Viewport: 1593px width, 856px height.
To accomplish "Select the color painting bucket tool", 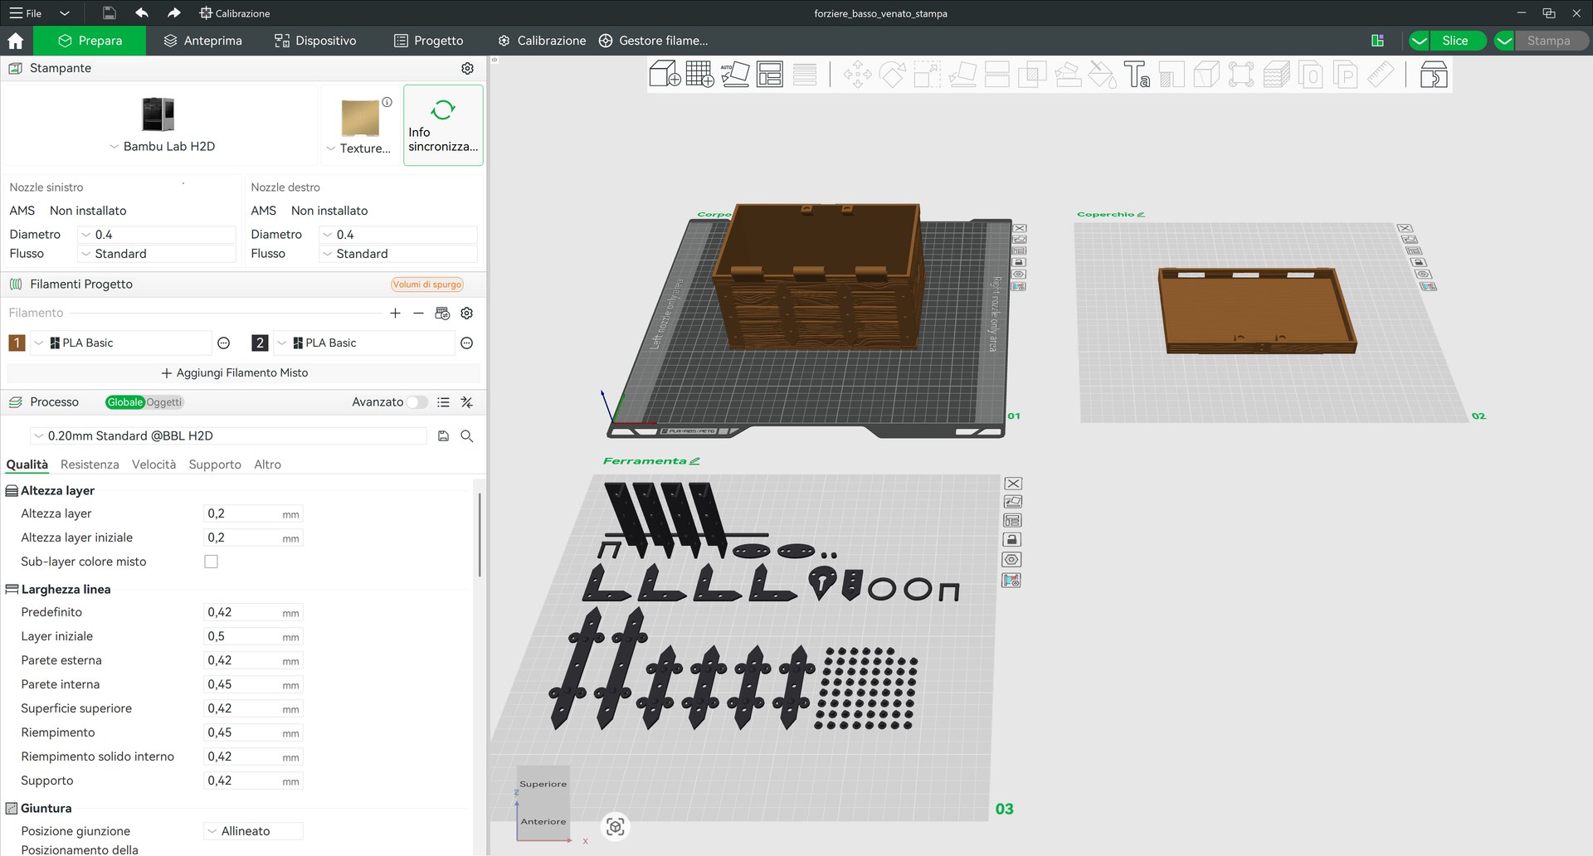I will [1102, 75].
